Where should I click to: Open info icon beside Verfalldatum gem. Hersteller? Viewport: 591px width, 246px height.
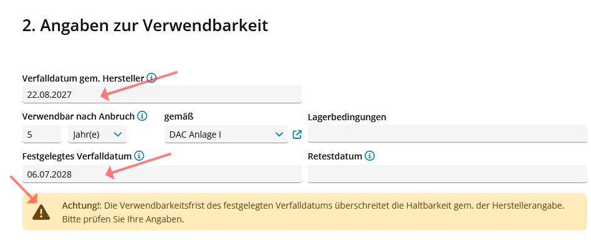151,78
